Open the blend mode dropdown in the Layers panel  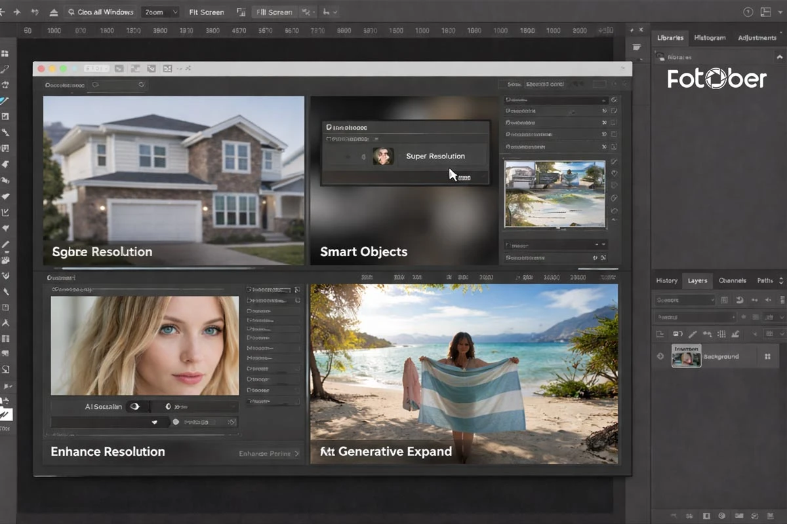click(x=684, y=300)
